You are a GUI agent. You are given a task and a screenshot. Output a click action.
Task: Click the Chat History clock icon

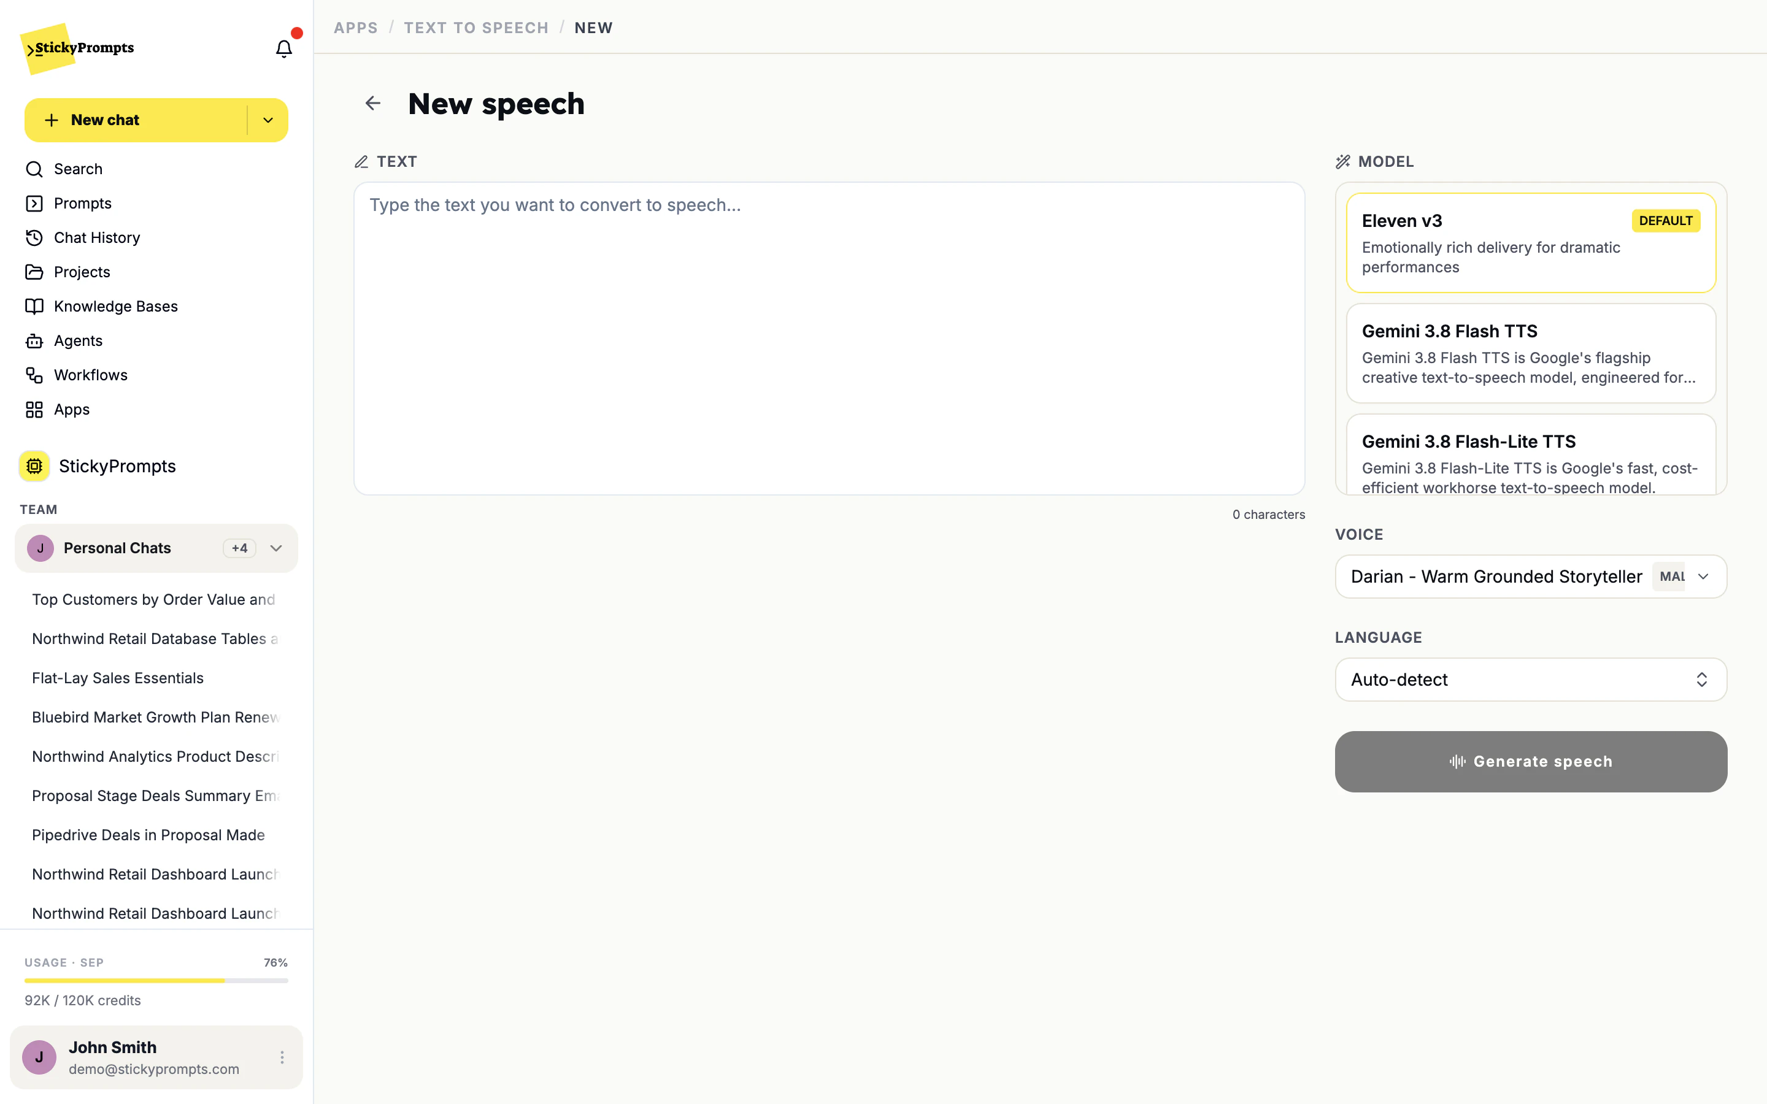(x=34, y=238)
